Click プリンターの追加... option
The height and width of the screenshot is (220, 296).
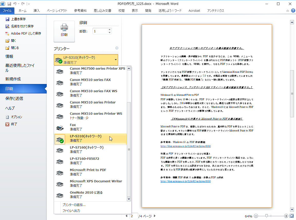tap(74, 205)
